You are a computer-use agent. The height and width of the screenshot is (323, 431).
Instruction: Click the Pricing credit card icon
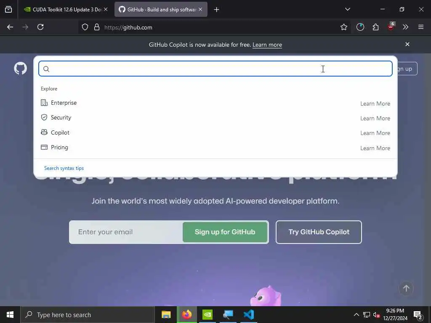tap(44, 147)
